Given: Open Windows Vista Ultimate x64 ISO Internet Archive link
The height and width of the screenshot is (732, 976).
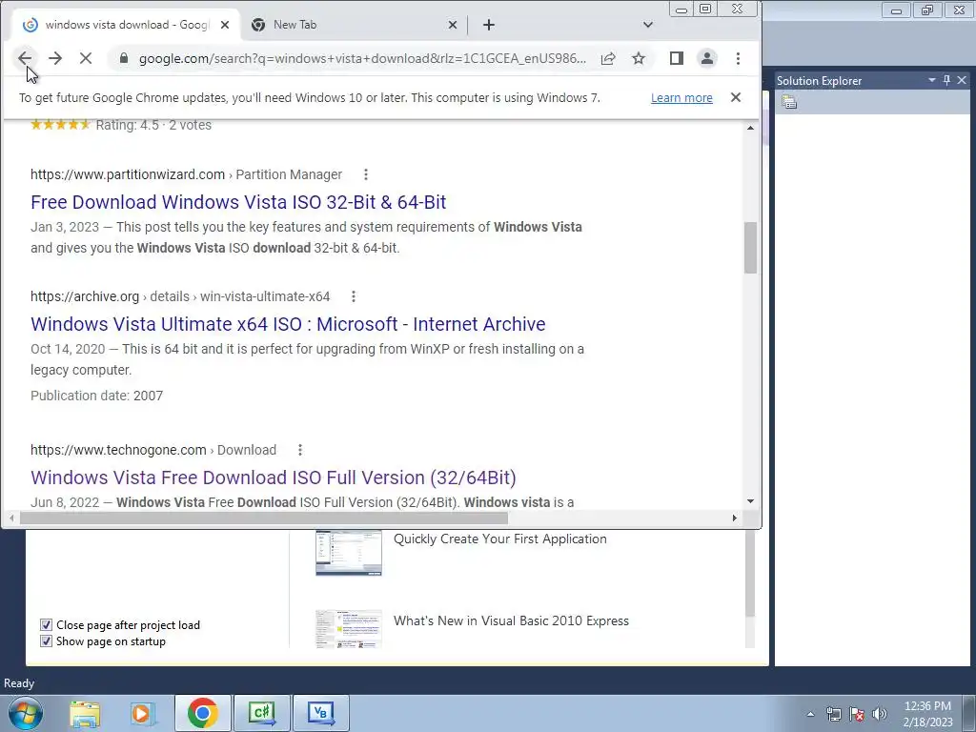Looking at the screenshot, I should pyautogui.click(x=288, y=324).
